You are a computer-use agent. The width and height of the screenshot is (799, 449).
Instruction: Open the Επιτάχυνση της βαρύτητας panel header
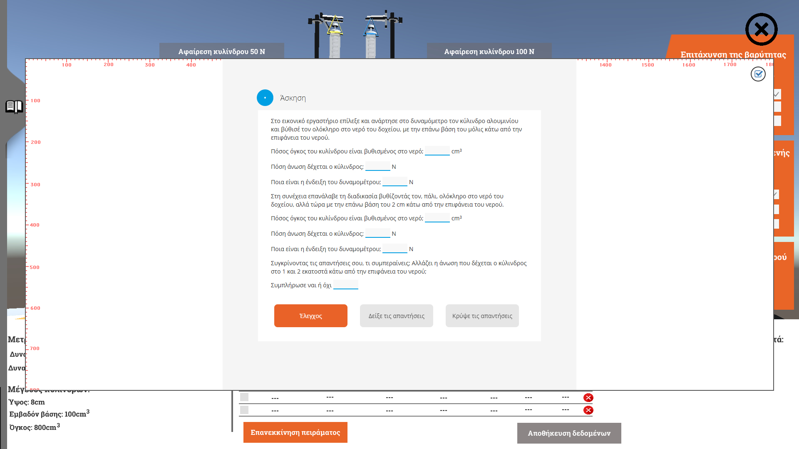point(733,54)
